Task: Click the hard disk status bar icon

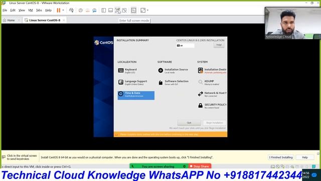Action: [x=273, y=166]
